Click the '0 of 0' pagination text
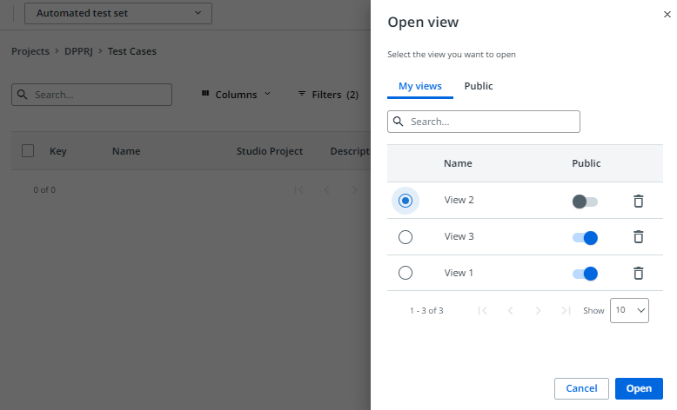This screenshot has width=677, height=410. tap(44, 189)
